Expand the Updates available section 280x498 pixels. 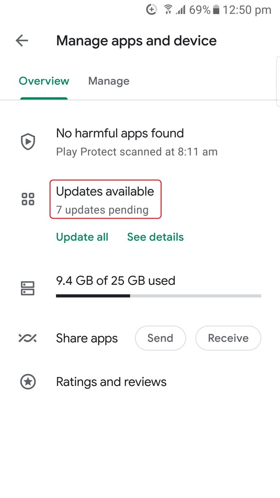click(x=105, y=199)
